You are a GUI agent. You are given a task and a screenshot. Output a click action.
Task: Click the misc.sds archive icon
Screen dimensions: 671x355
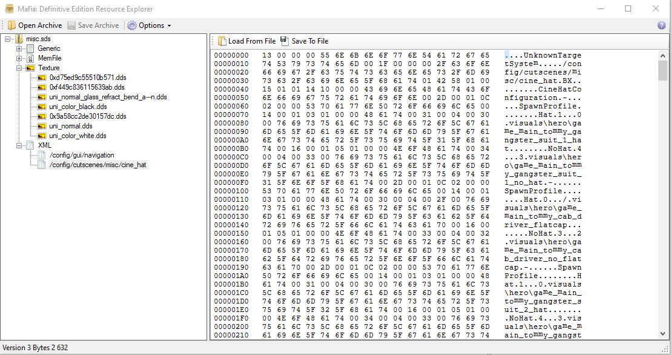point(19,39)
